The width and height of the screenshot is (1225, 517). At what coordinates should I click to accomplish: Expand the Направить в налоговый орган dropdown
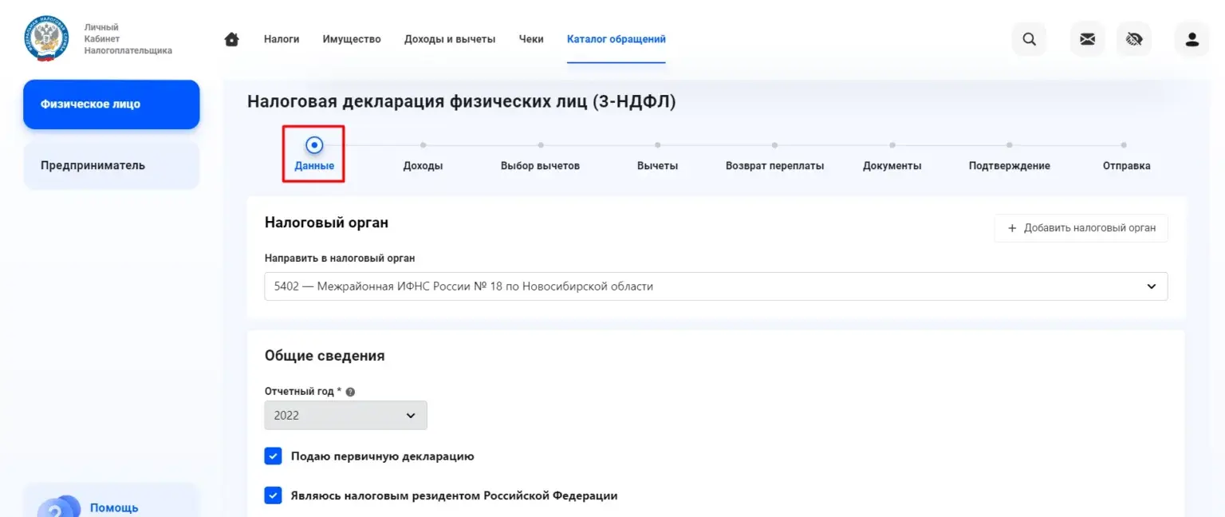[x=716, y=286]
